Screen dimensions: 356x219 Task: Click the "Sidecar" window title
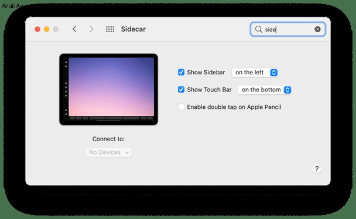[x=133, y=29]
